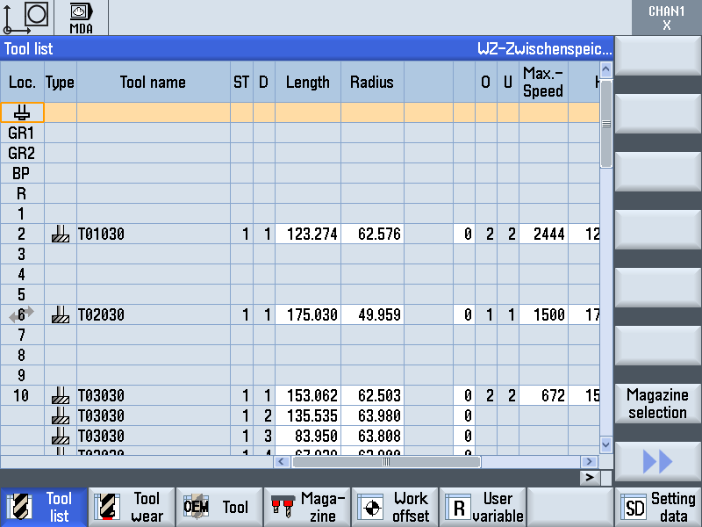Open User variable page
This screenshot has height=527, width=702.
click(x=483, y=507)
